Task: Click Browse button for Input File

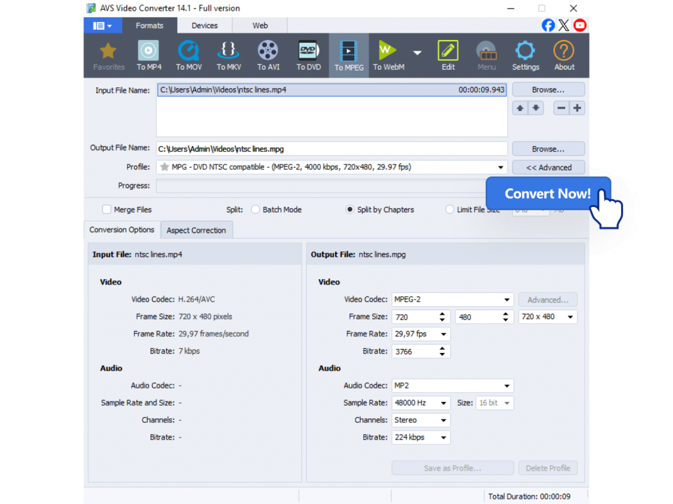Action: click(x=548, y=89)
